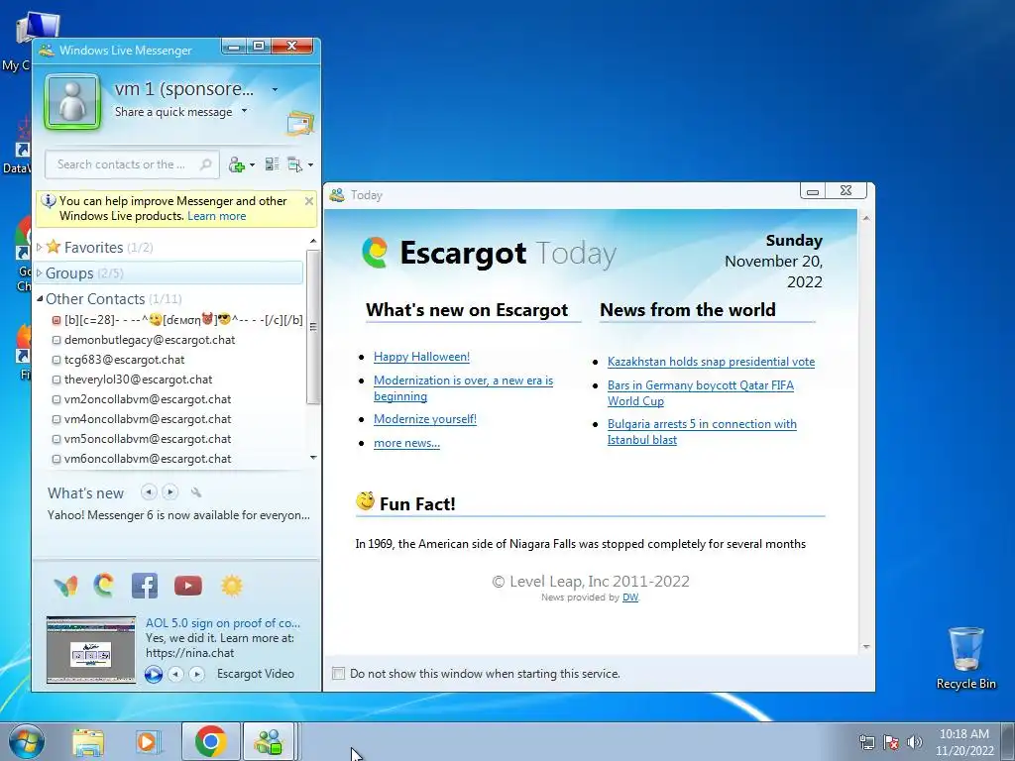1015x761 pixels.
Task: Select contact vm5oncollabvm@escargot.chat
Action: [148, 439]
